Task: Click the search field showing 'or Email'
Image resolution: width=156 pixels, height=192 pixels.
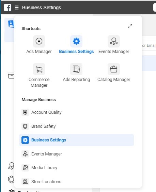Action: click(149, 45)
